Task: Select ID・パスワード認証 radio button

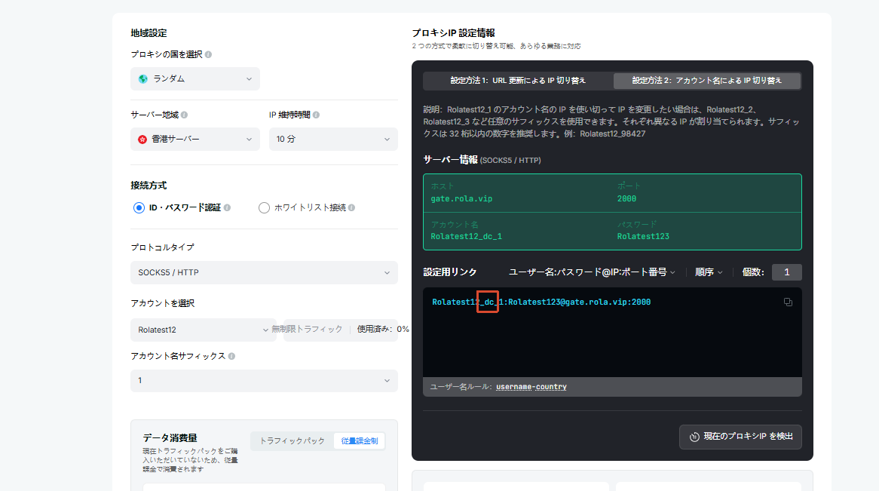Action: [x=139, y=207]
